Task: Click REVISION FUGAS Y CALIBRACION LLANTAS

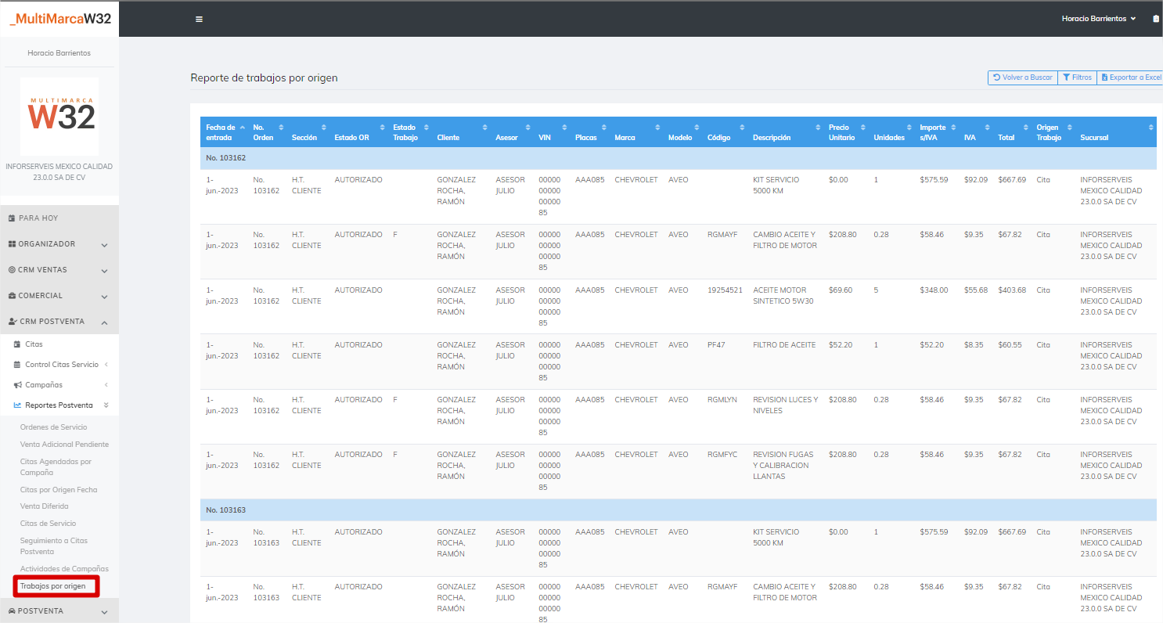Action: [783, 466]
